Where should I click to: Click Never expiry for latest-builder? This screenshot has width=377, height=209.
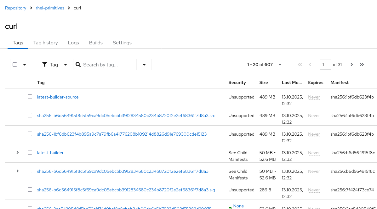pos(314,153)
